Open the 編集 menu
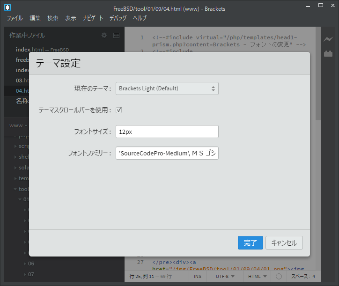Image resolution: width=339 pixels, height=286 pixels. pos(35,18)
